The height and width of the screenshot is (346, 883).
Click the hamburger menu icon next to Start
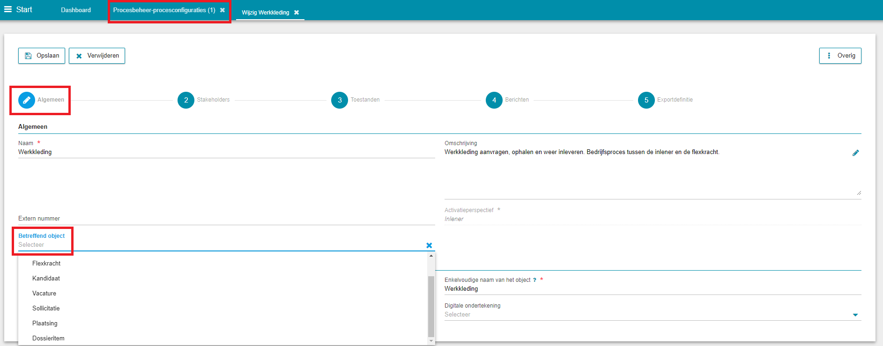pyautogui.click(x=7, y=9)
